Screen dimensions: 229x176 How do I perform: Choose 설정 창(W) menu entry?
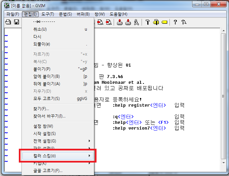coord(58,126)
